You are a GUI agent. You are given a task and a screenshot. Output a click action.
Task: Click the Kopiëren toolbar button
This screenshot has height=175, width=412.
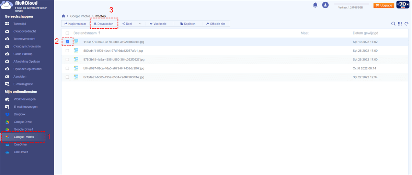[x=187, y=24]
